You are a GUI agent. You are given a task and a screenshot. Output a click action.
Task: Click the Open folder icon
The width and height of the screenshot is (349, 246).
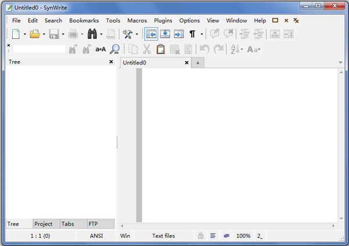point(35,34)
